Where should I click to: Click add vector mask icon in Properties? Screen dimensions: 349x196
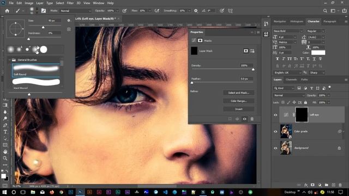252,51
